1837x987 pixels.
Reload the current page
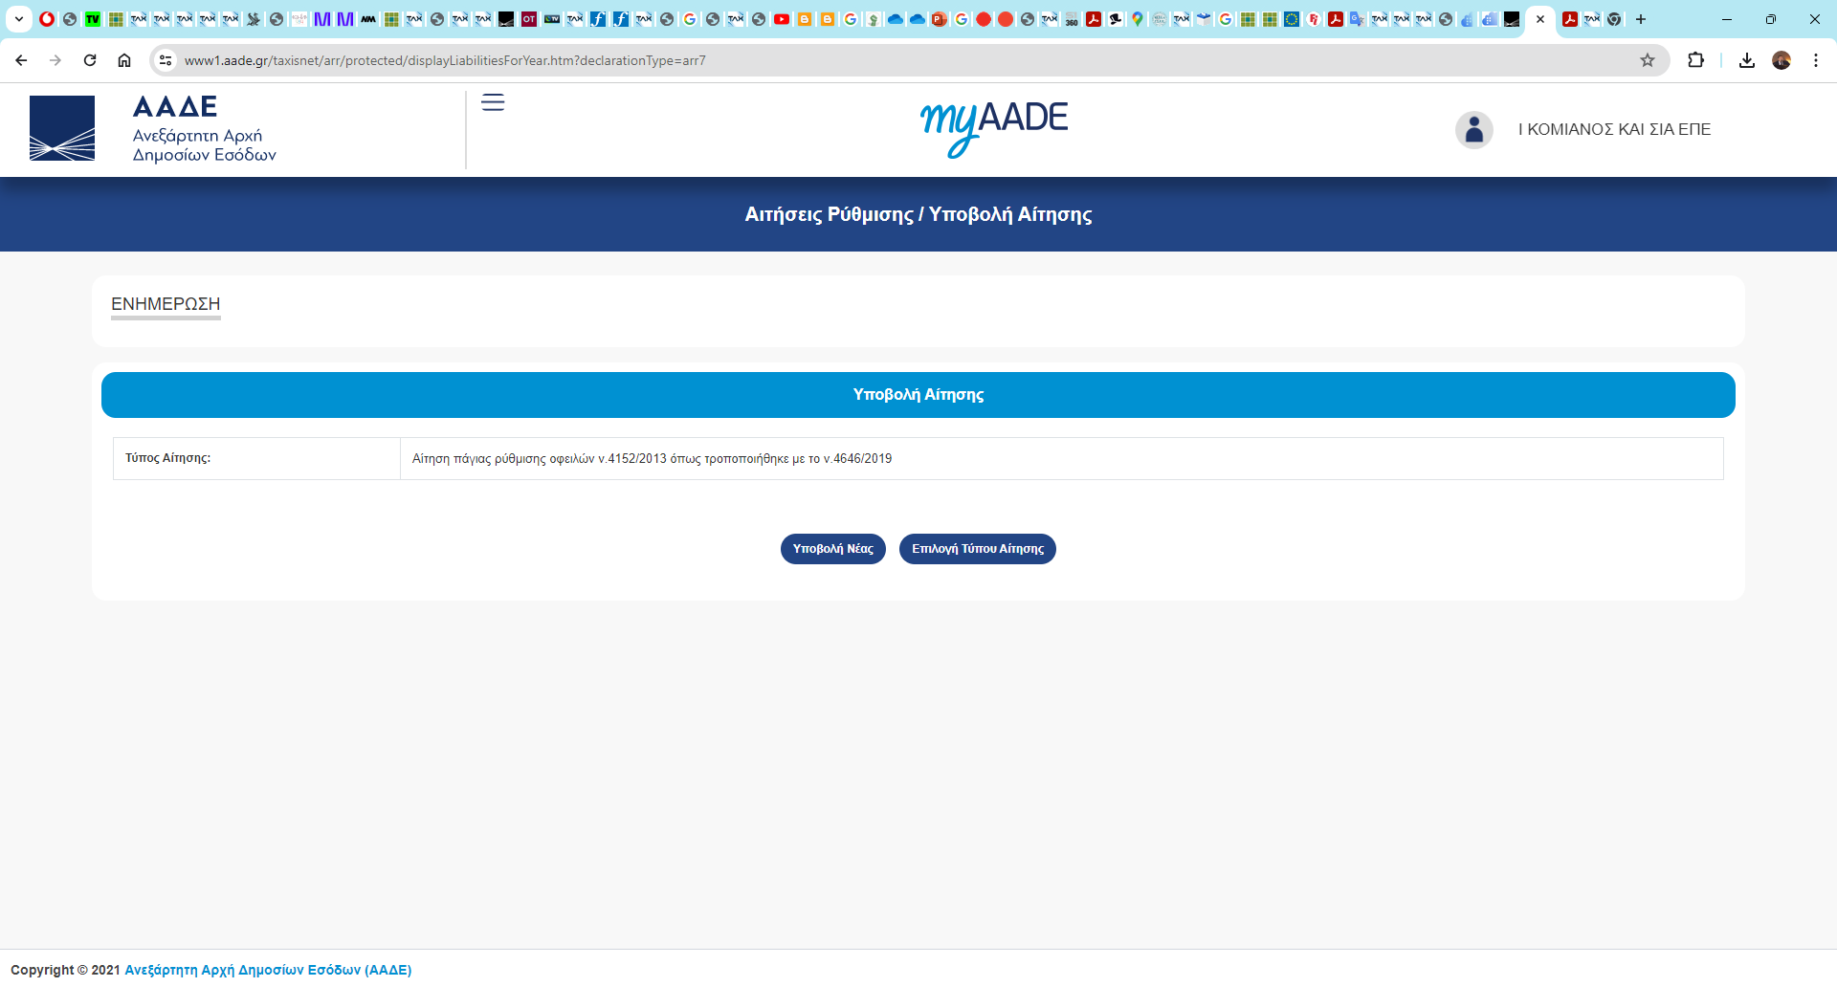coord(90,60)
